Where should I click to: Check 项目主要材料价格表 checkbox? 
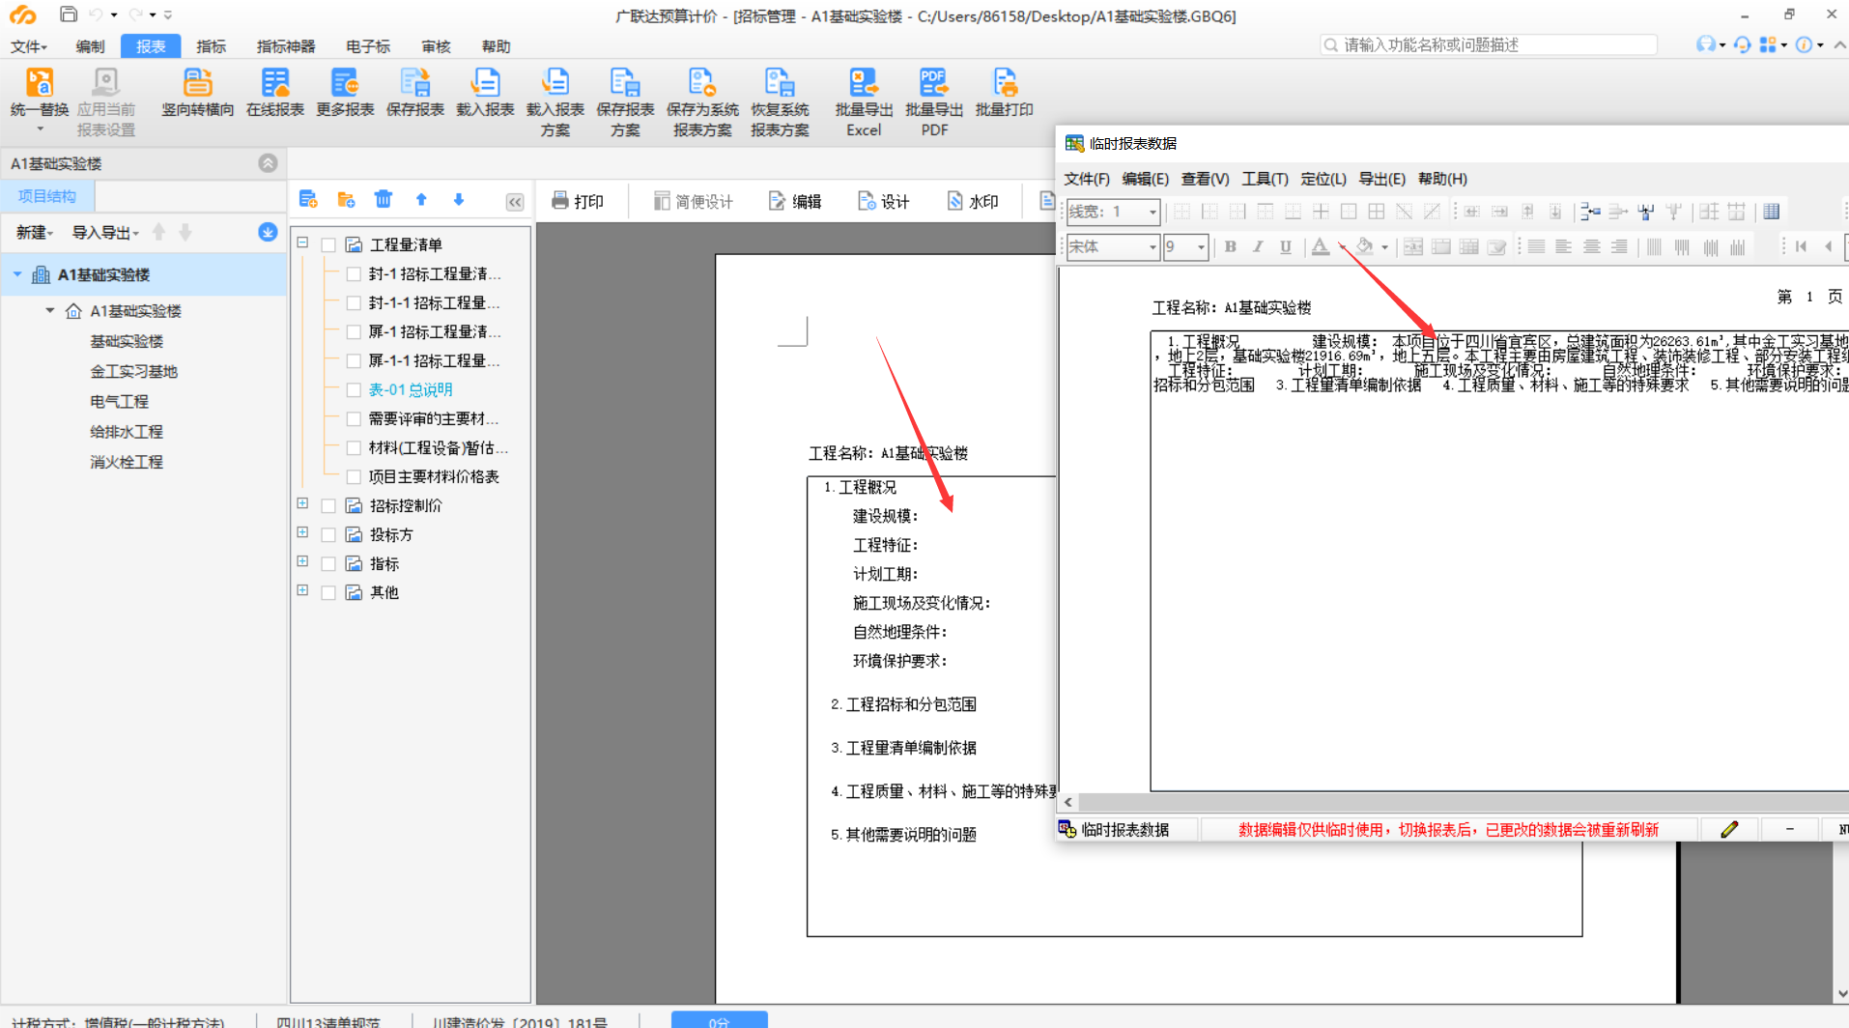pos(354,477)
